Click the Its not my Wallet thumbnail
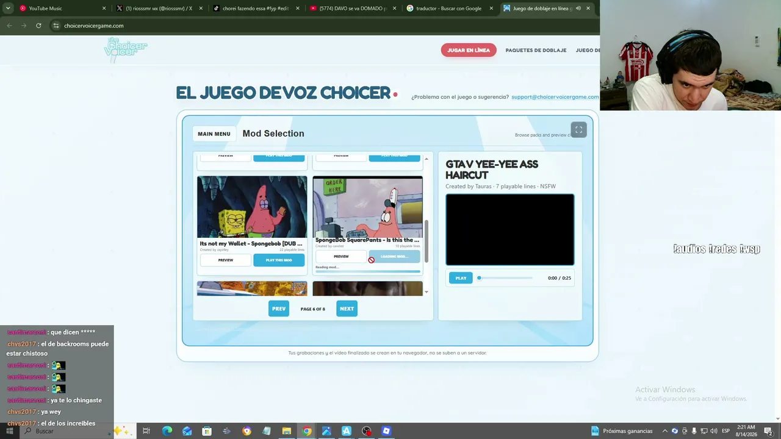The image size is (781, 439). coord(252,207)
